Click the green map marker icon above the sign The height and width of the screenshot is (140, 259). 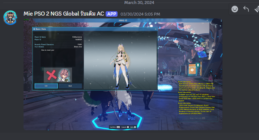point(198,65)
